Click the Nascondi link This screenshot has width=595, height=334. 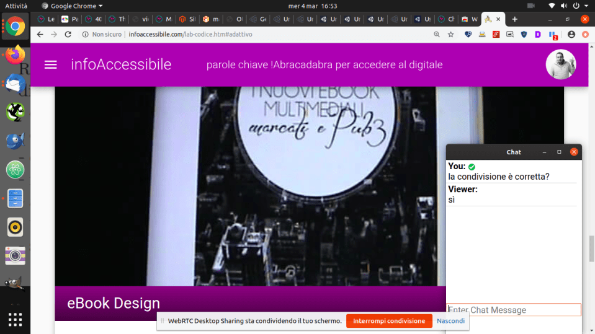[450, 321]
